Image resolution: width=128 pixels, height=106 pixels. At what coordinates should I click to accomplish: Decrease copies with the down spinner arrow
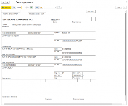point(28,8)
